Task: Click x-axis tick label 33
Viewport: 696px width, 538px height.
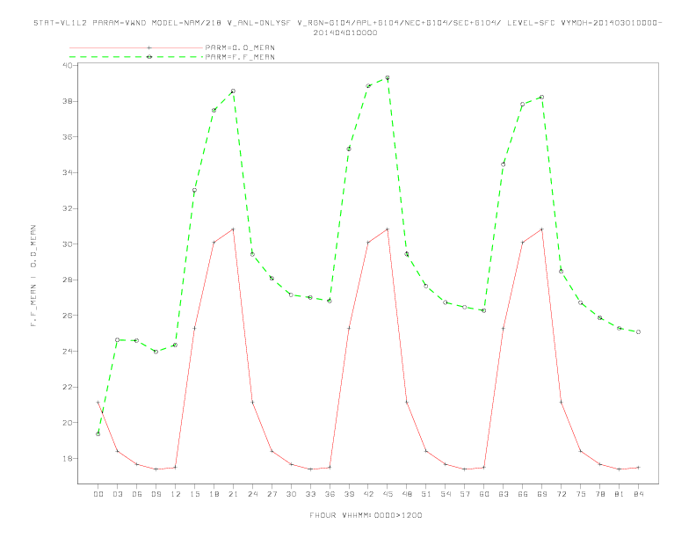Action: [x=310, y=494]
